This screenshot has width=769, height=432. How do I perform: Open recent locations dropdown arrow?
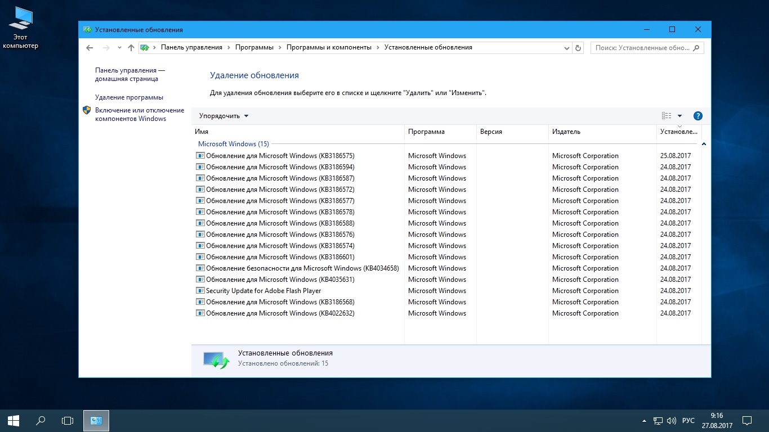point(119,48)
